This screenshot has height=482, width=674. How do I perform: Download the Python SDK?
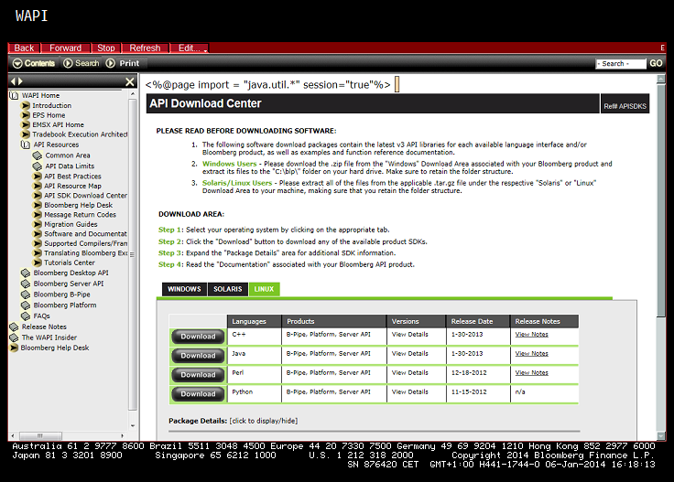coord(198,393)
